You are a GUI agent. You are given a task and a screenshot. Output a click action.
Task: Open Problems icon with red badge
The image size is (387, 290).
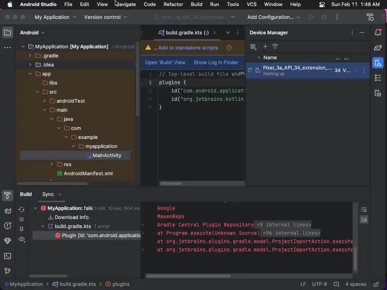pos(8,226)
